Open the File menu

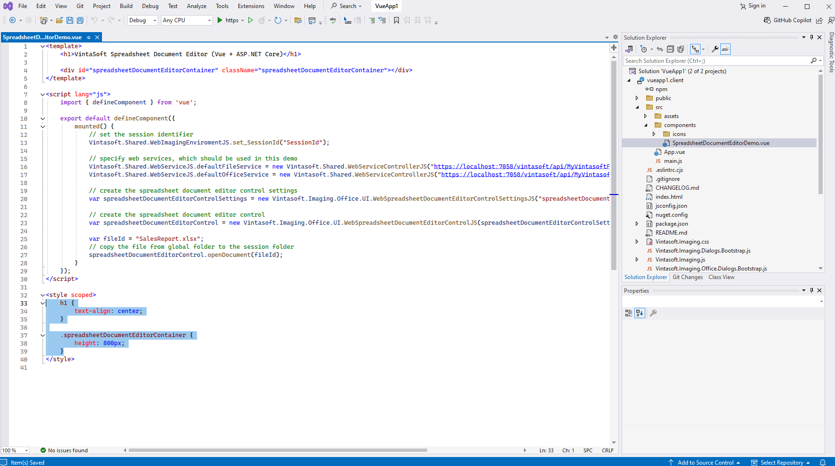pos(23,6)
